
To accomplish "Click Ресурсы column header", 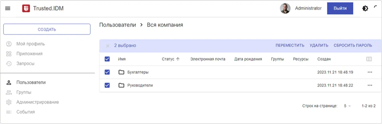I will pos(301,59).
